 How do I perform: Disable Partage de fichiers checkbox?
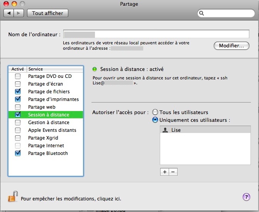18,92
